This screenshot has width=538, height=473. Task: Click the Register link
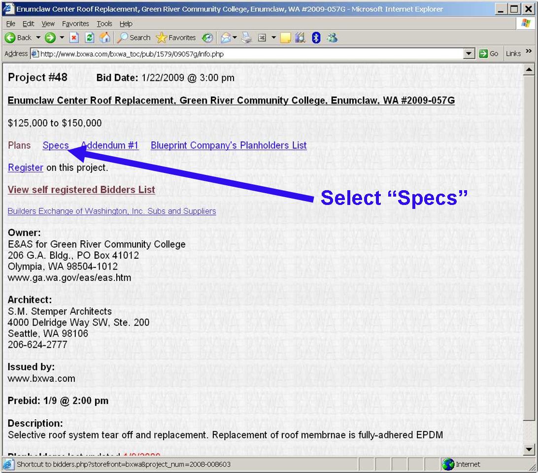(26, 168)
